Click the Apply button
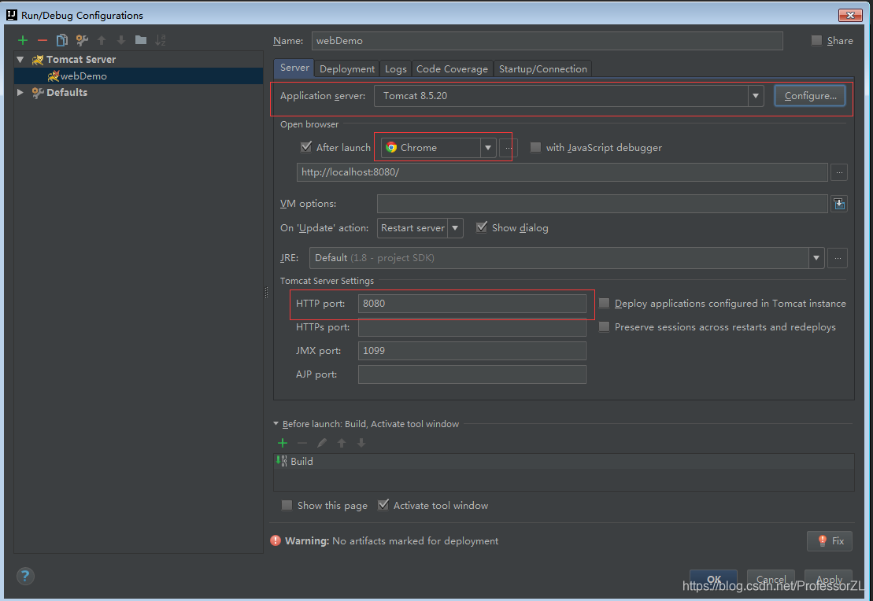This screenshot has height=601, width=873. pos(828,579)
